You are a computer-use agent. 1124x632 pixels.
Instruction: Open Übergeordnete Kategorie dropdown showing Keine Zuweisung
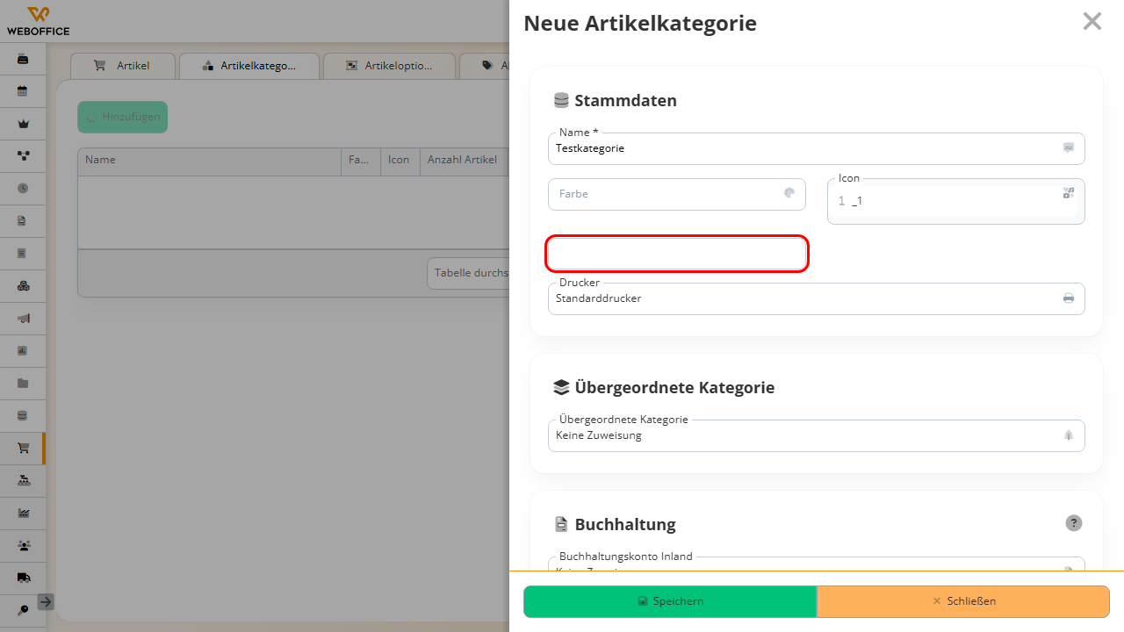point(817,435)
